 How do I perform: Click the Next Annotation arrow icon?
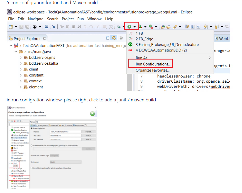[x=206, y=27]
